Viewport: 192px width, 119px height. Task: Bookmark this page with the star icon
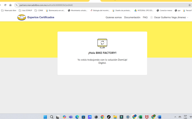tap(190, 5)
